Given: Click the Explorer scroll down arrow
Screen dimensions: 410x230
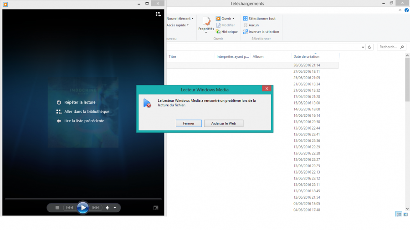Looking at the screenshot, I should [407, 209].
